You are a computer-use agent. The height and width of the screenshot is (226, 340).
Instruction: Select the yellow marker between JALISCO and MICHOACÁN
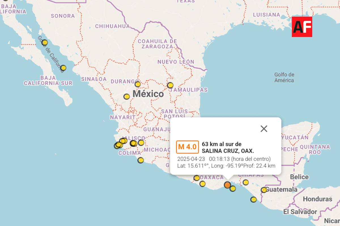[x=141, y=143]
